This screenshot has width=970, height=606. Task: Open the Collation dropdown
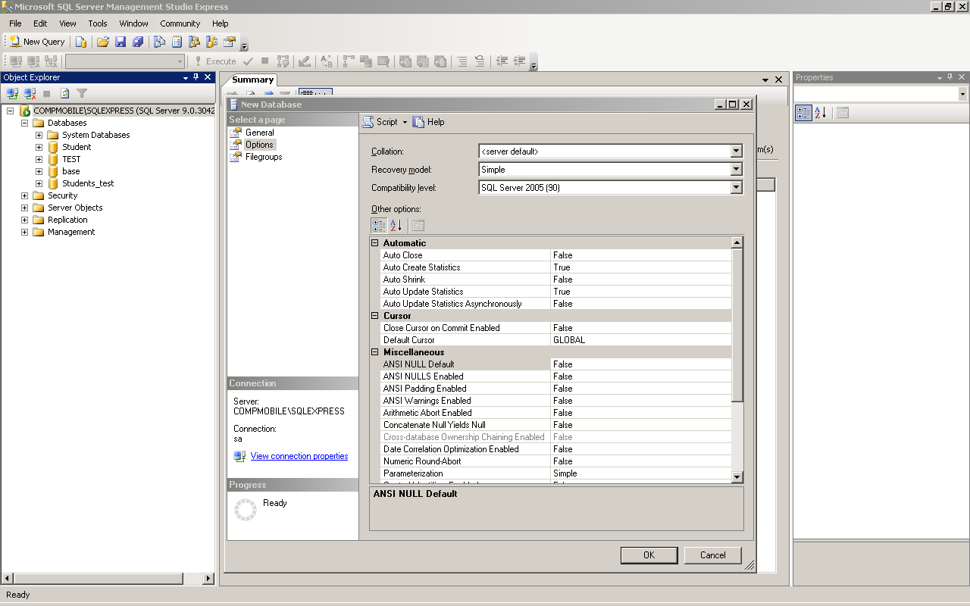[736, 151]
